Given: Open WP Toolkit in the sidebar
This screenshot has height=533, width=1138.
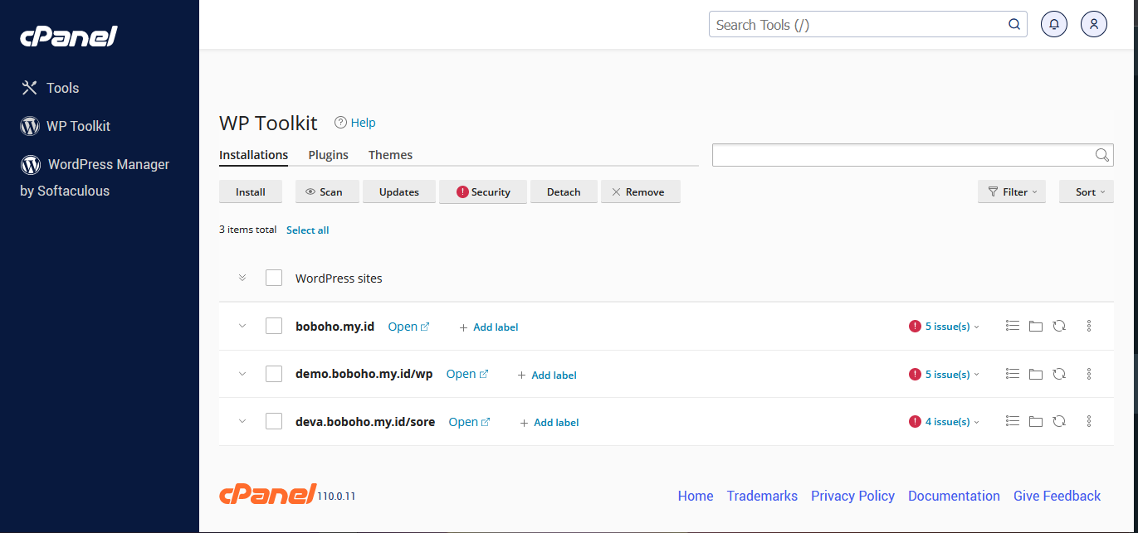Looking at the screenshot, I should click(x=66, y=126).
